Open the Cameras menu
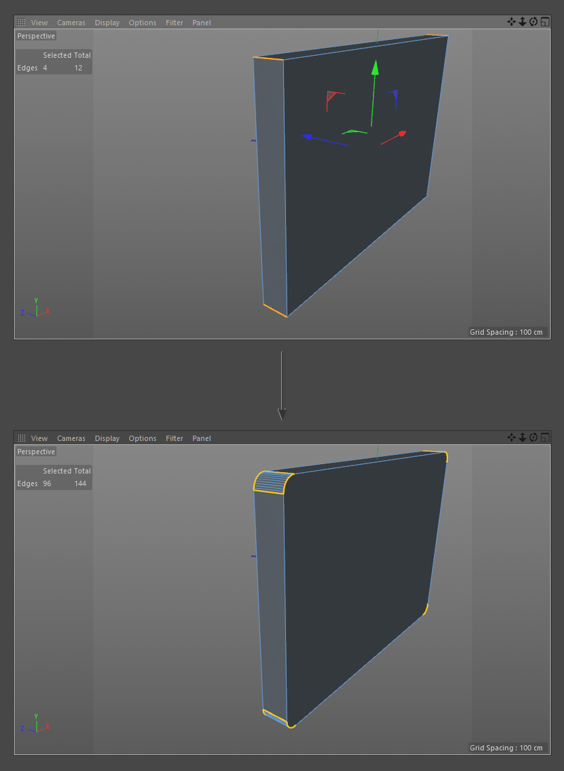 point(71,22)
